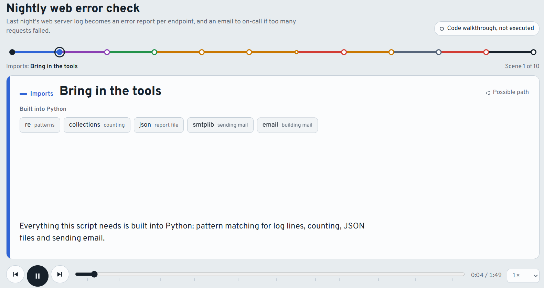The height and width of the screenshot is (288, 544).
Task: Skip to next scene button
Action: coord(60,274)
